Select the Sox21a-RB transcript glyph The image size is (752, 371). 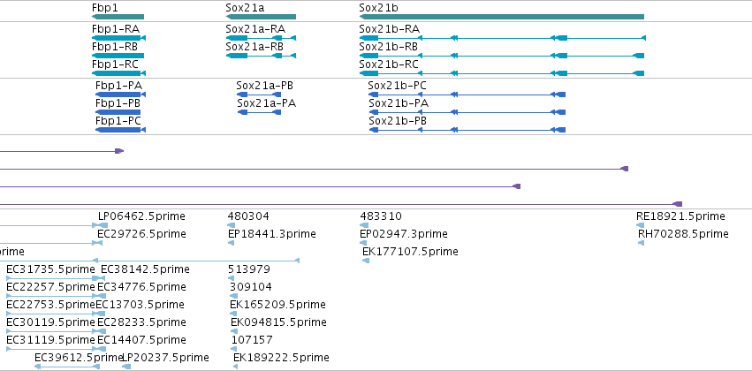coord(261,56)
